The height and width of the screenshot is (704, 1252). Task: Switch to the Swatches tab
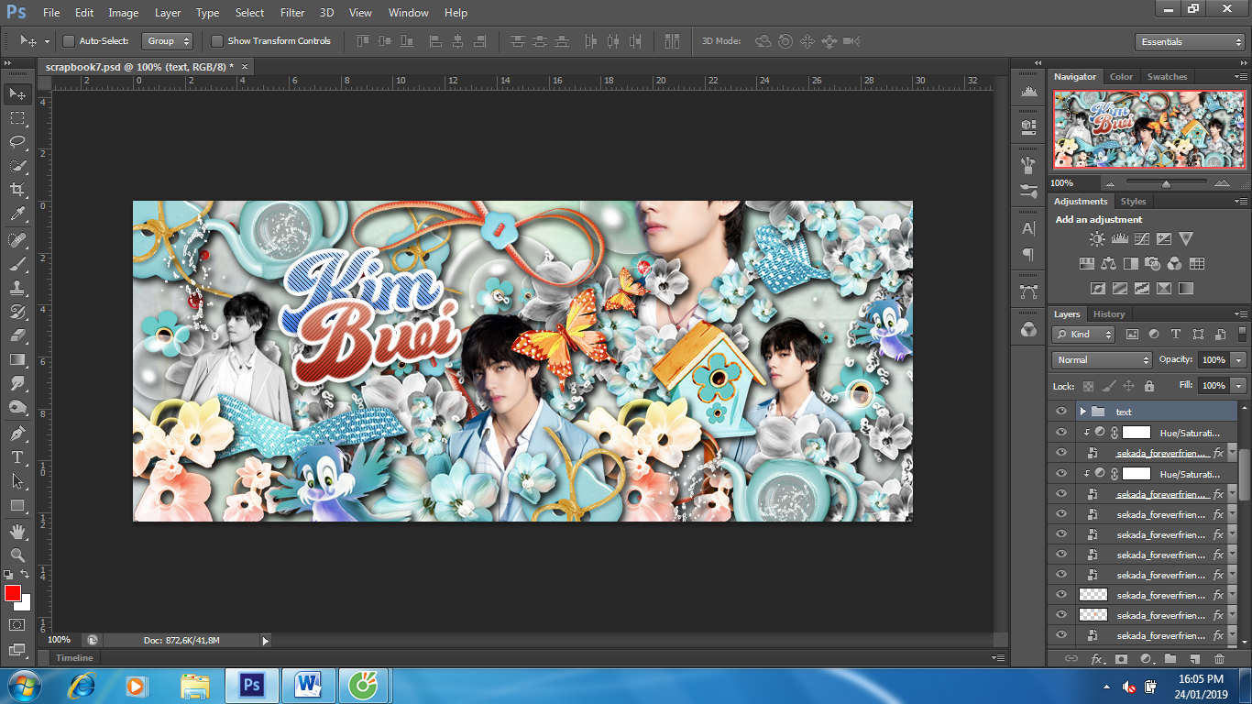[x=1167, y=77]
